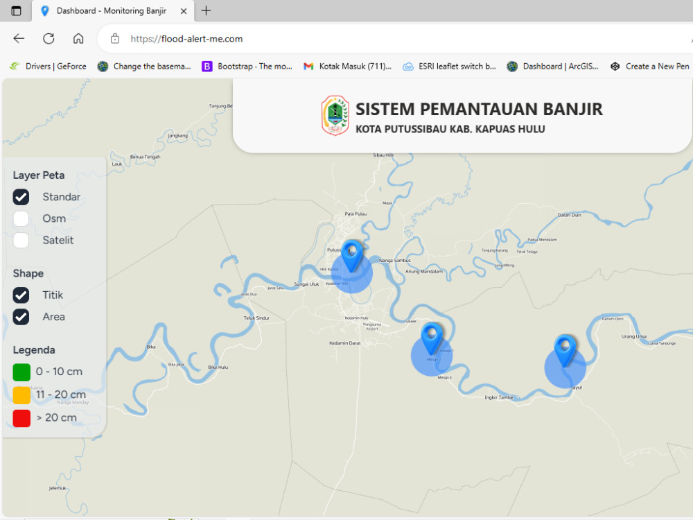Viewport: 693px width, 520px height.
Task: Toggle the Titik shape checkbox
Action: point(21,295)
